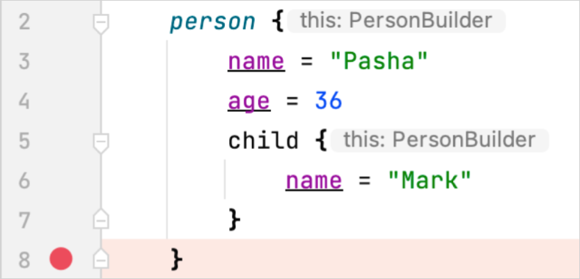Click line number 2 in the gutter
This screenshot has height=279, width=580.
[24, 23]
